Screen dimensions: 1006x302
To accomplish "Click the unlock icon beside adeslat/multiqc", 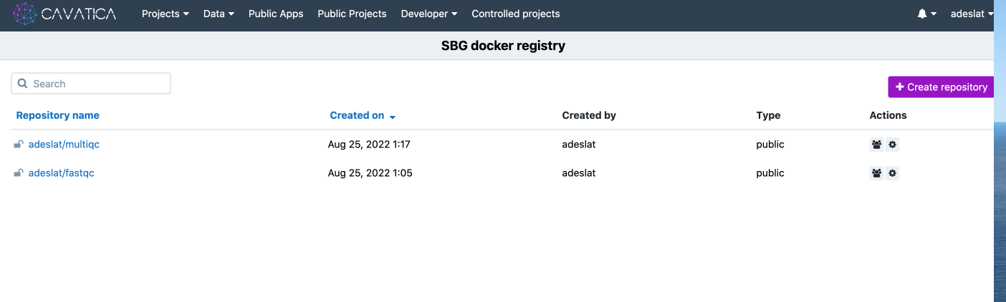I will point(19,145).
